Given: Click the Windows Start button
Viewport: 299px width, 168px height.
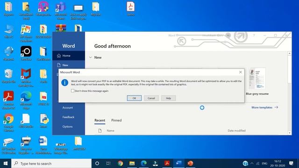Looking at the screenshot, I should [x=6, y=163].
